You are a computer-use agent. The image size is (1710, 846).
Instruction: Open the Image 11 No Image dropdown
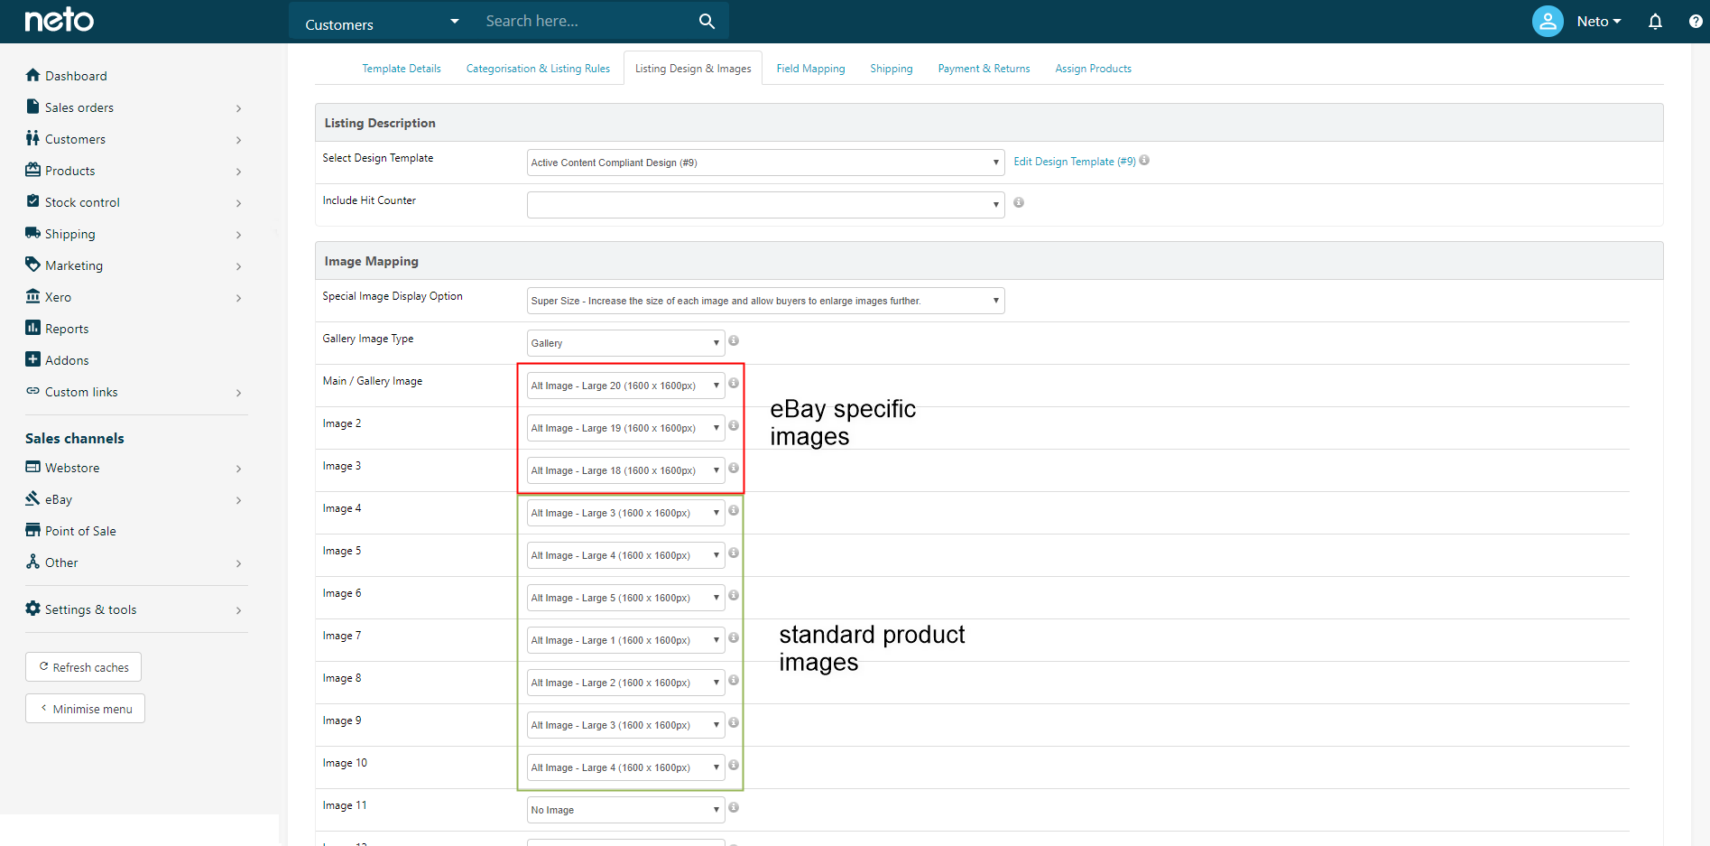625,810
